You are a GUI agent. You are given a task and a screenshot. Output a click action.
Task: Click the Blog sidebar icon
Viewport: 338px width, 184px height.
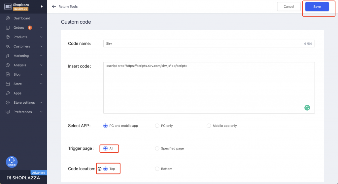[8, 75]
